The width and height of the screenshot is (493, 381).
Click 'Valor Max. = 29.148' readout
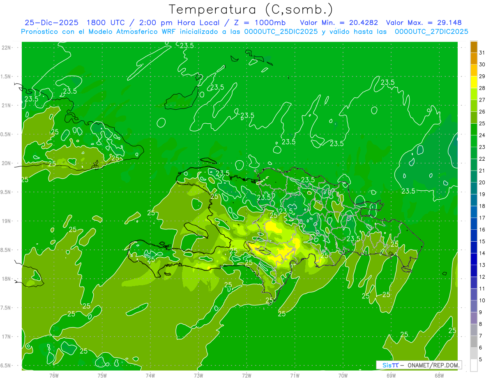(424, 23)
